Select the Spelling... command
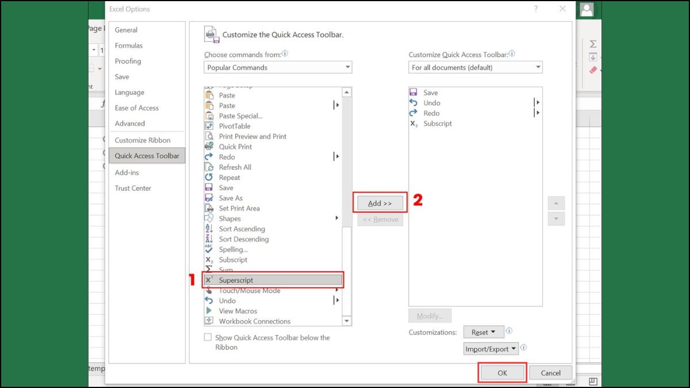Screen dimensions: 690x388 [x=273, y=250]
